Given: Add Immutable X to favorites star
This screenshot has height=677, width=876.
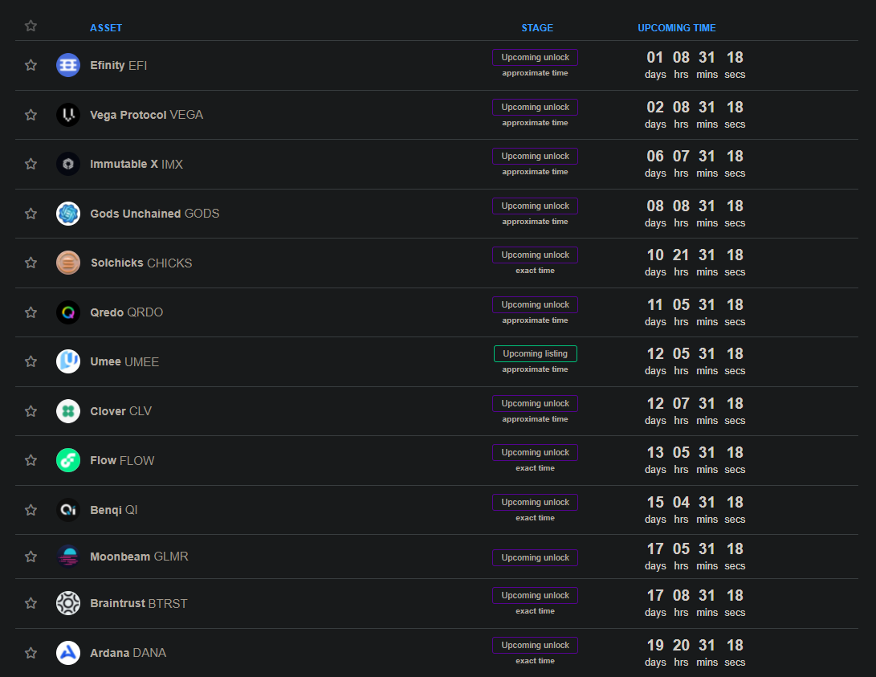Looking at the screenshot, I should (x=31, y=164).
